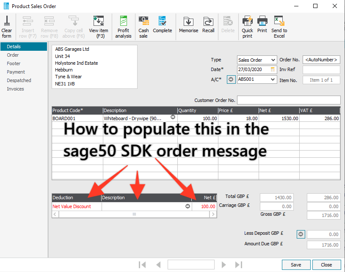
Task: Switch to the Payment tab
Action: coord(16,72)
